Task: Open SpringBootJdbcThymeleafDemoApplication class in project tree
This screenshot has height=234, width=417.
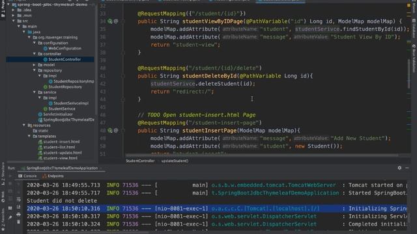Action: (x=66, y=120)
